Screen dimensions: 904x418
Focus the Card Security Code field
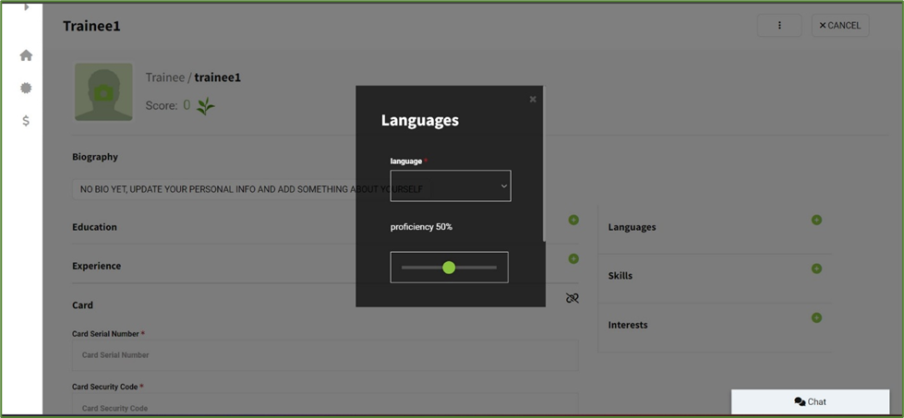coord(325,407)
